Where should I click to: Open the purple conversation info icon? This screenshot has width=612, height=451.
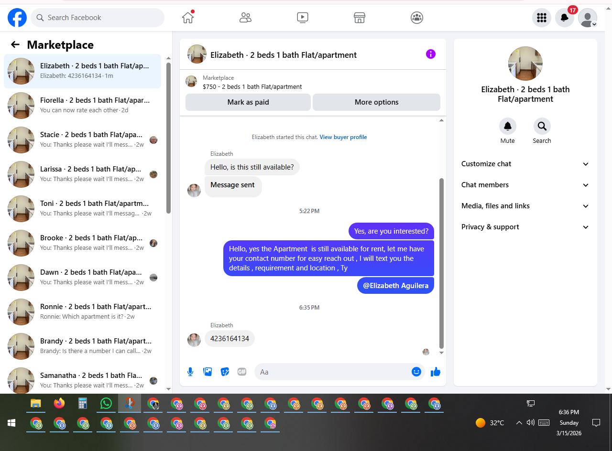431,54
